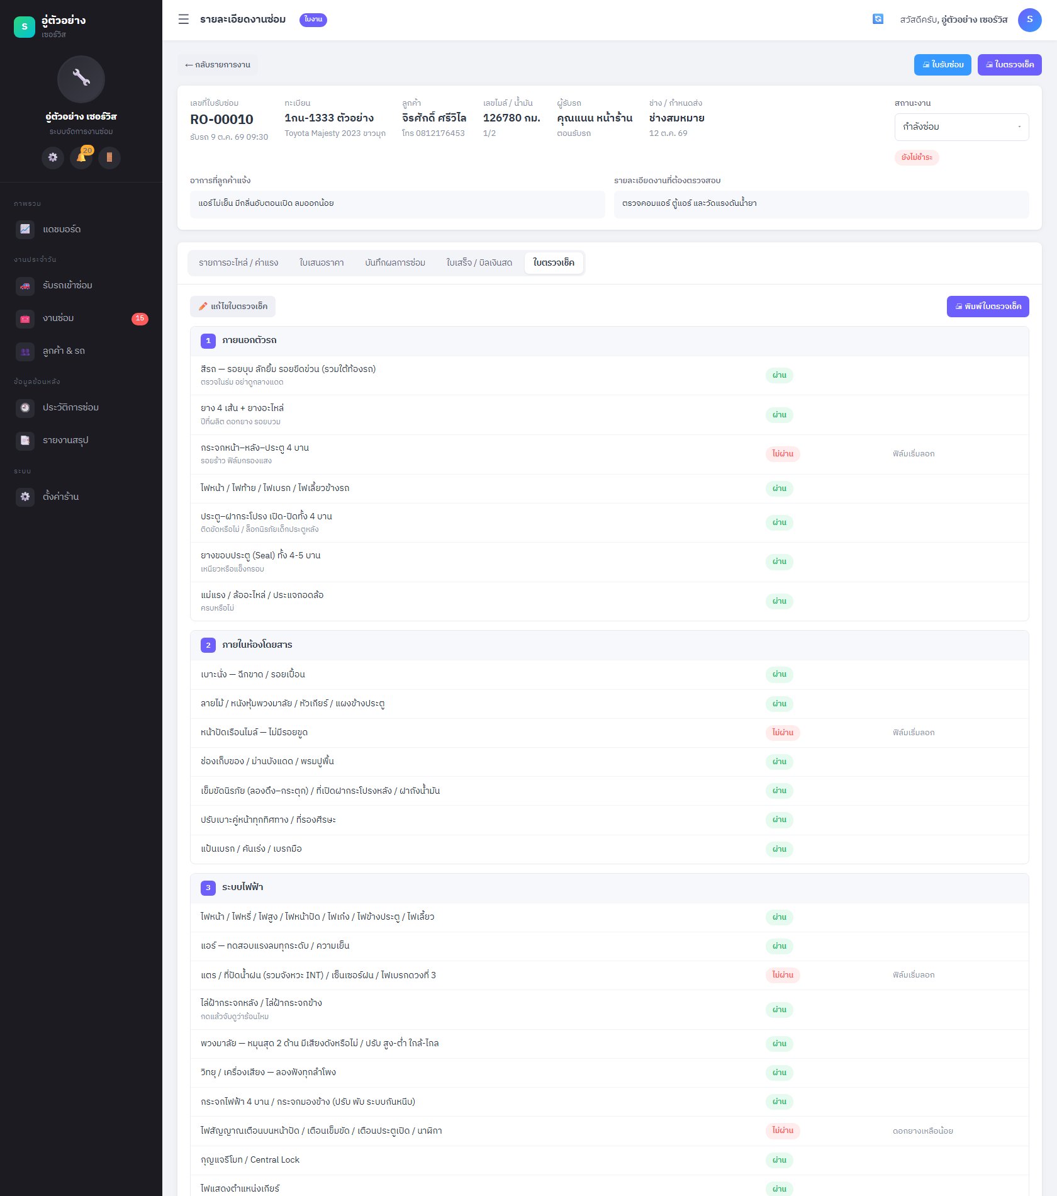Open แดชบอร์ด in the sidebar
Screen dimensions: 1057x1196
tap(81, 229)
